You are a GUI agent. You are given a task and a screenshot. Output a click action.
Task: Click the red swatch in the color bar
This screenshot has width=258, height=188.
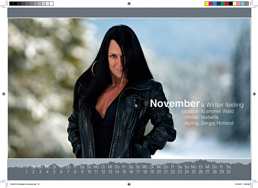tap(227, 4)
